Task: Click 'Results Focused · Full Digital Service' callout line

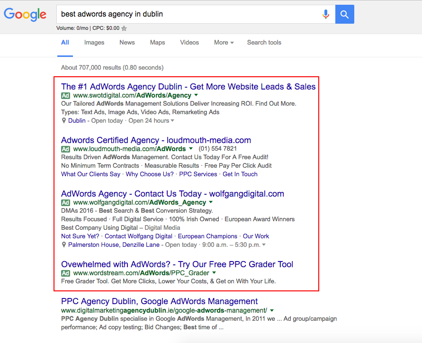Action: (178, 219)
